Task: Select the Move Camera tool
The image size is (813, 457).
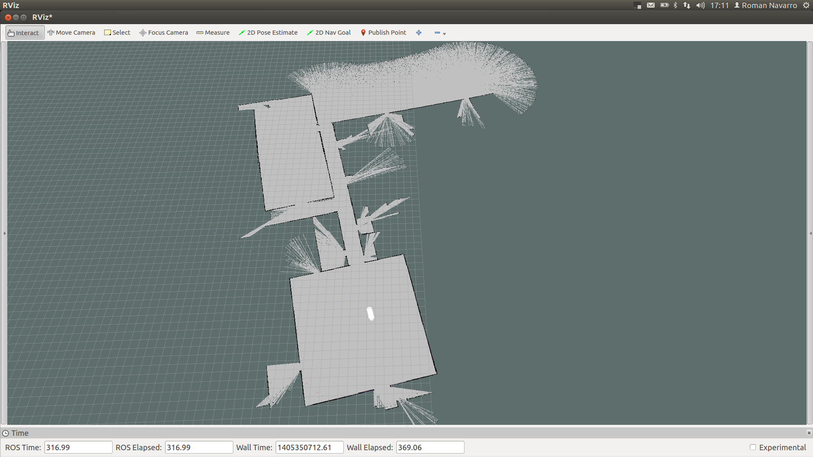Action: (72, 32)
